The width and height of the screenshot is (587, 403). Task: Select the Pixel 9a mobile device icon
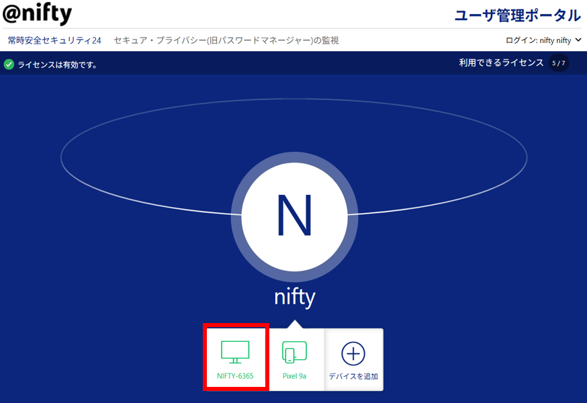point(294,352)
